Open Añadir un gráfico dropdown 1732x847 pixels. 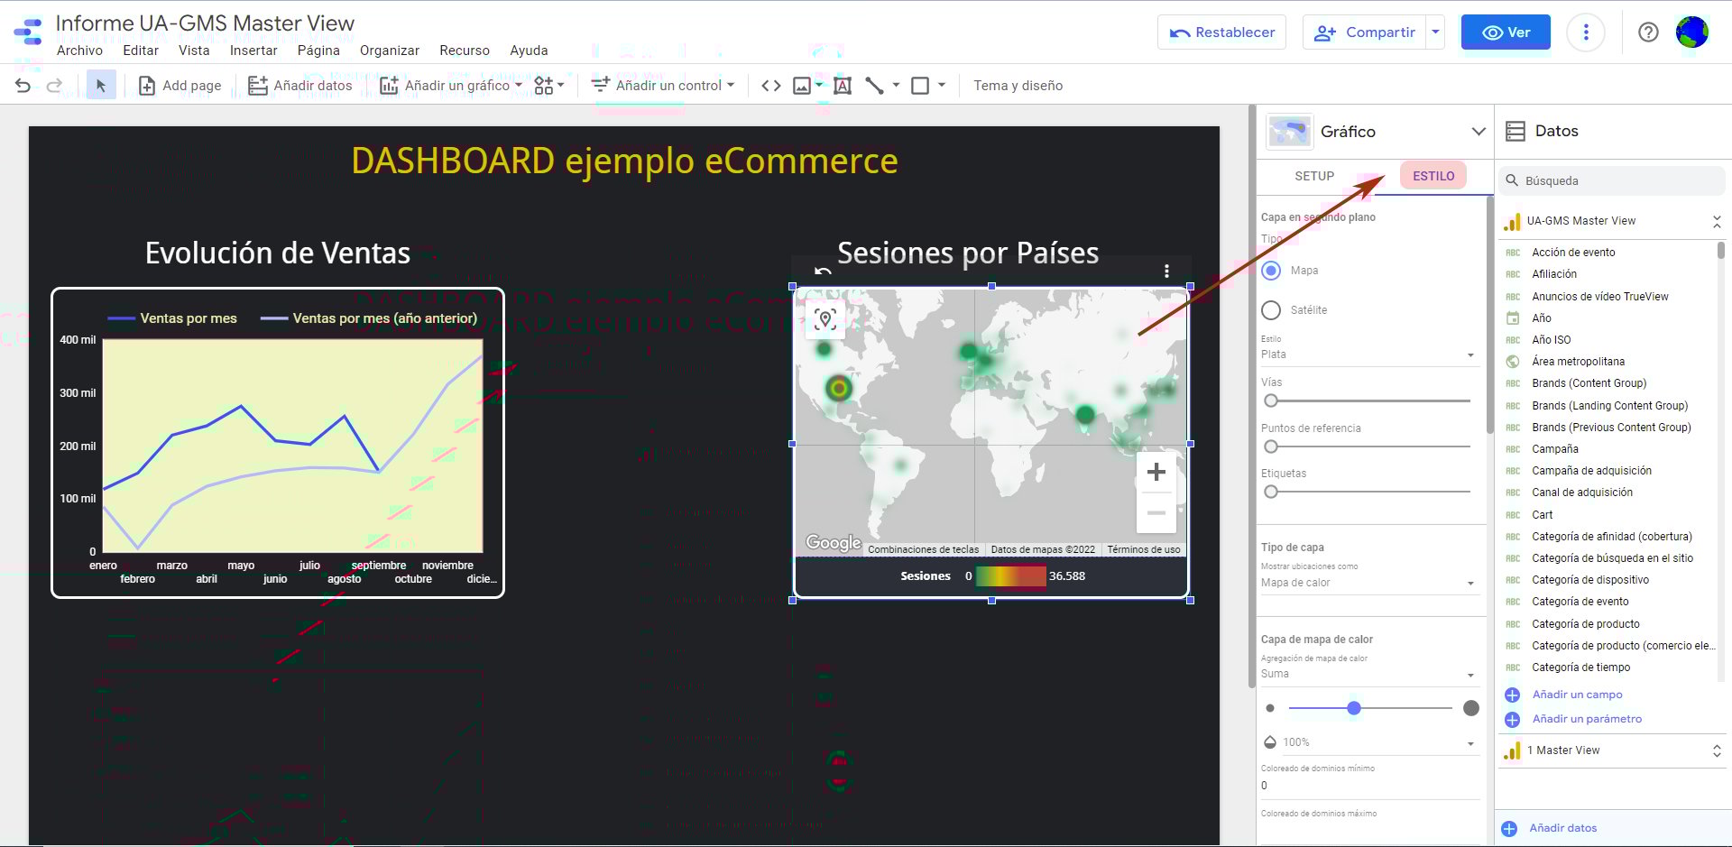coord(451,86)
